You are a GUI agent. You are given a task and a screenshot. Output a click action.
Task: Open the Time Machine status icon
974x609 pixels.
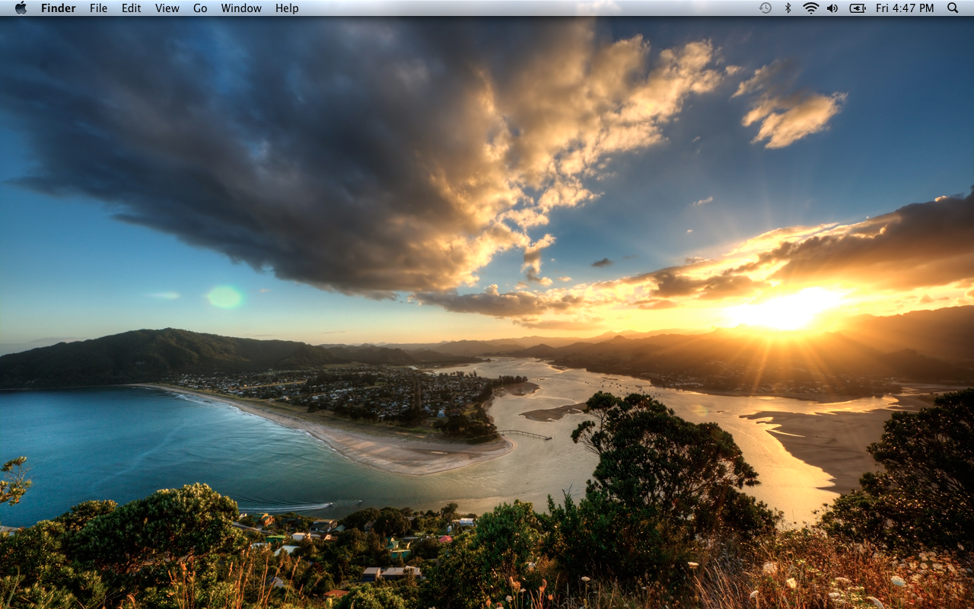[766, 8]
